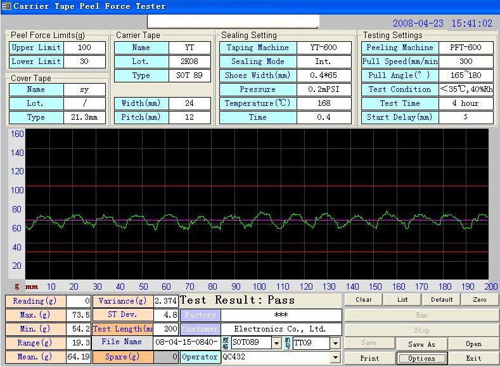This screenshot has width=500, height=367.
Task: Click Sealing Mode field Int.
Action: tap(324, 61)
